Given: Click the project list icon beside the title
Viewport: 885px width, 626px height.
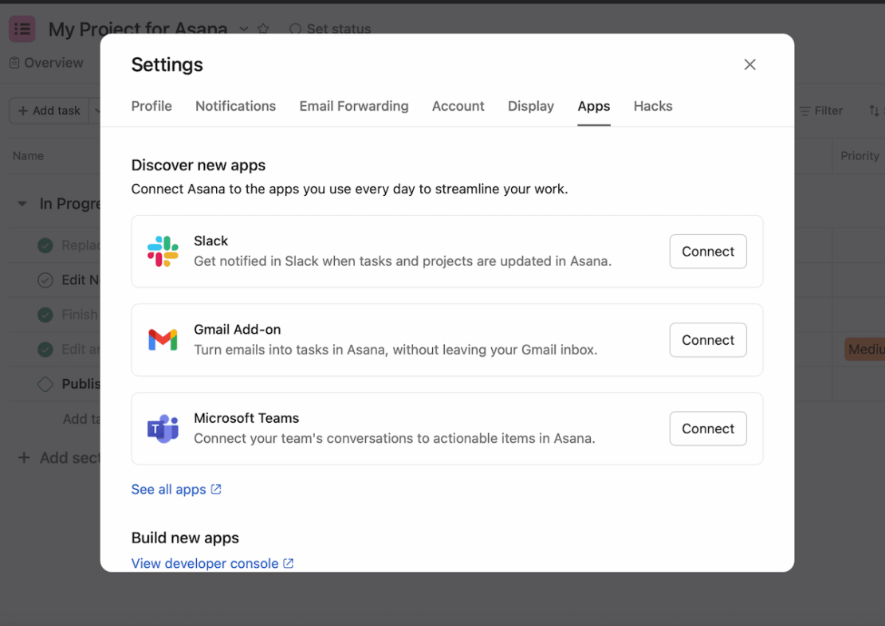Looking at the screenshot, I should (x=22, y=29).
